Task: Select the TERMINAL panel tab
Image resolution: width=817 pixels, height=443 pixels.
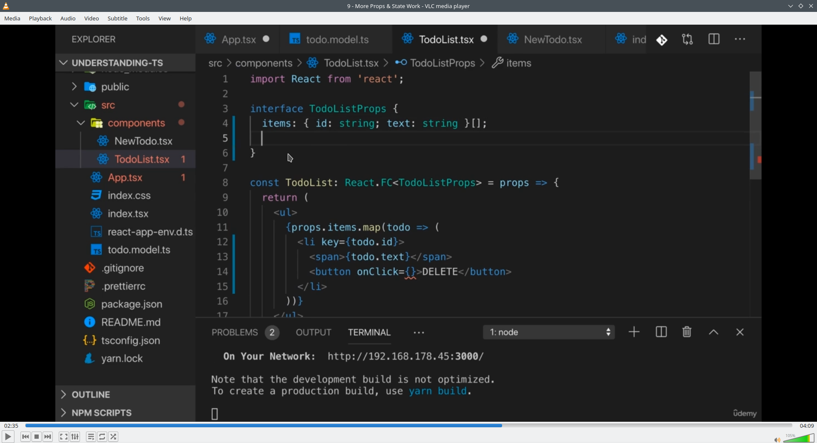Action: [369, 333]
